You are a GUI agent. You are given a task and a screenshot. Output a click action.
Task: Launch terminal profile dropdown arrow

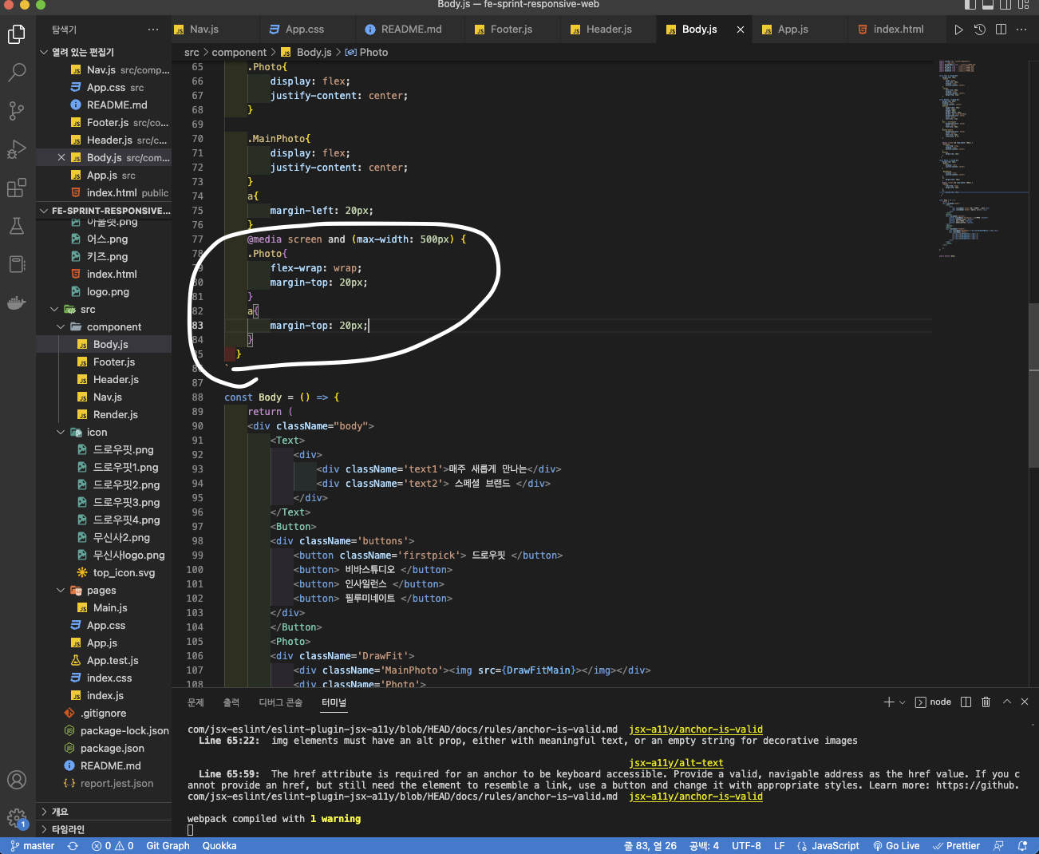903,702
